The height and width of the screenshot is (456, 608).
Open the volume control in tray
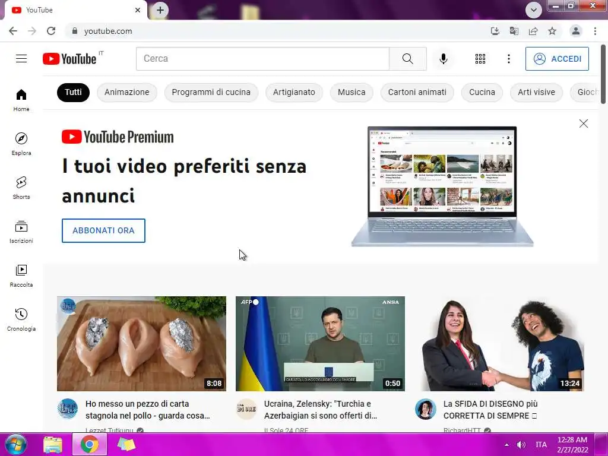pos(521,445)
